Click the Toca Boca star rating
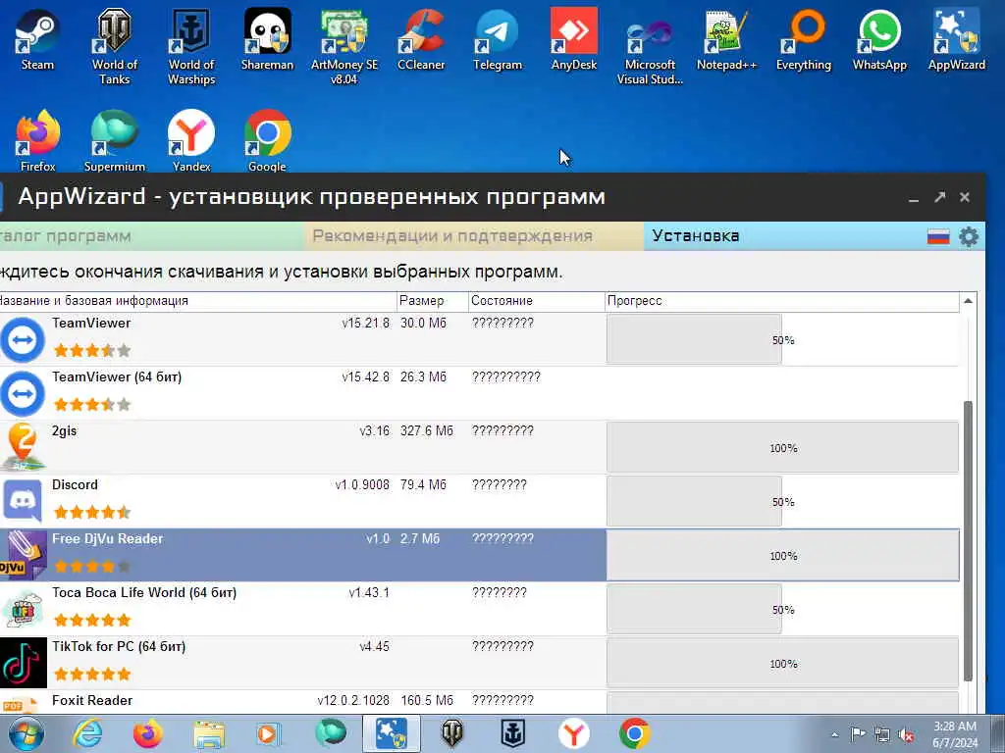 (92, 620)
